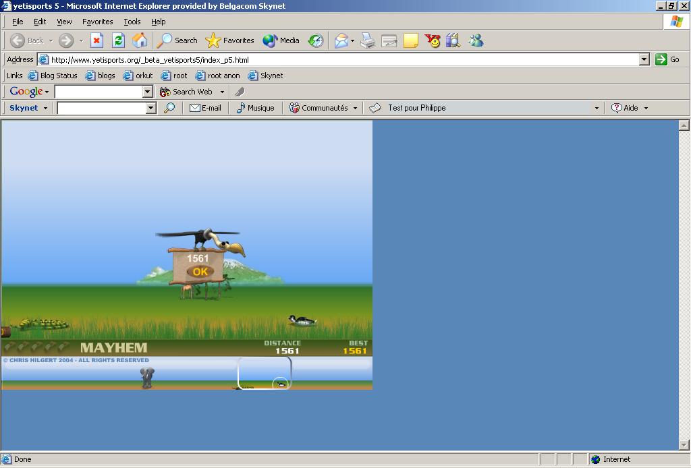Click the vertical scrollbar down arrow

684,444
